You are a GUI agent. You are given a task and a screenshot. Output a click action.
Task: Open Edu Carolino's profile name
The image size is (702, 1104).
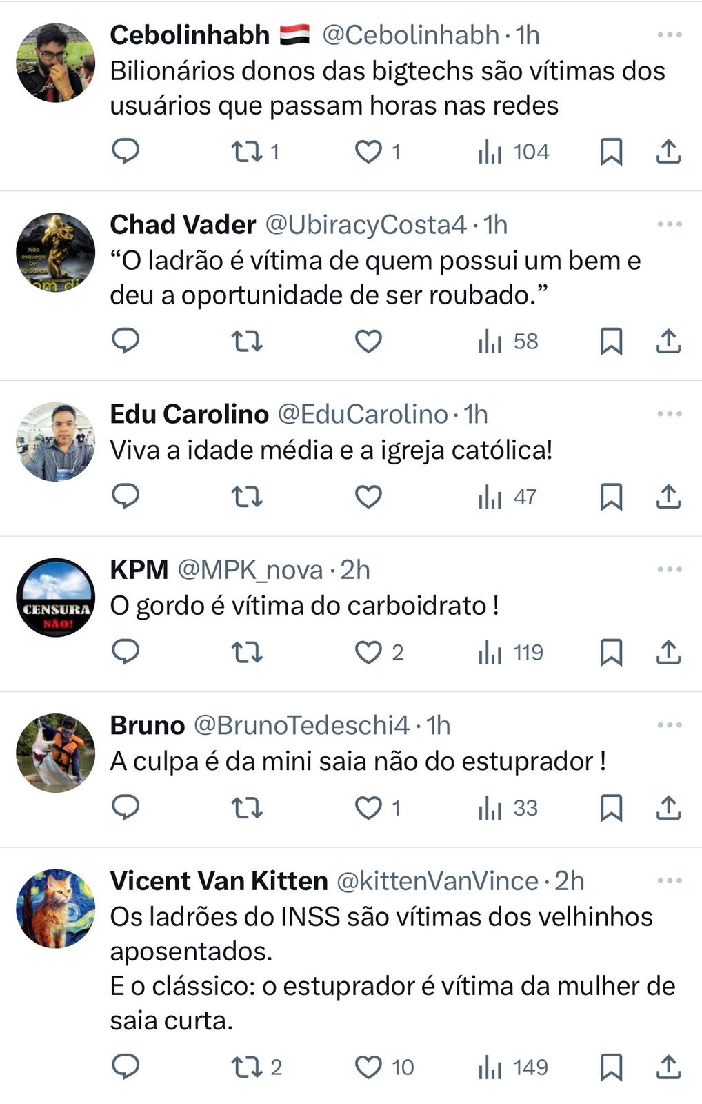tap(189, 414)
